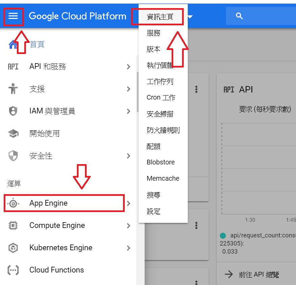Image resolution: width=296 pixels, height=285 pixels.
Task: Expand the Kubernetes Engine submenu chevron
Action: (x=128, y=248)
